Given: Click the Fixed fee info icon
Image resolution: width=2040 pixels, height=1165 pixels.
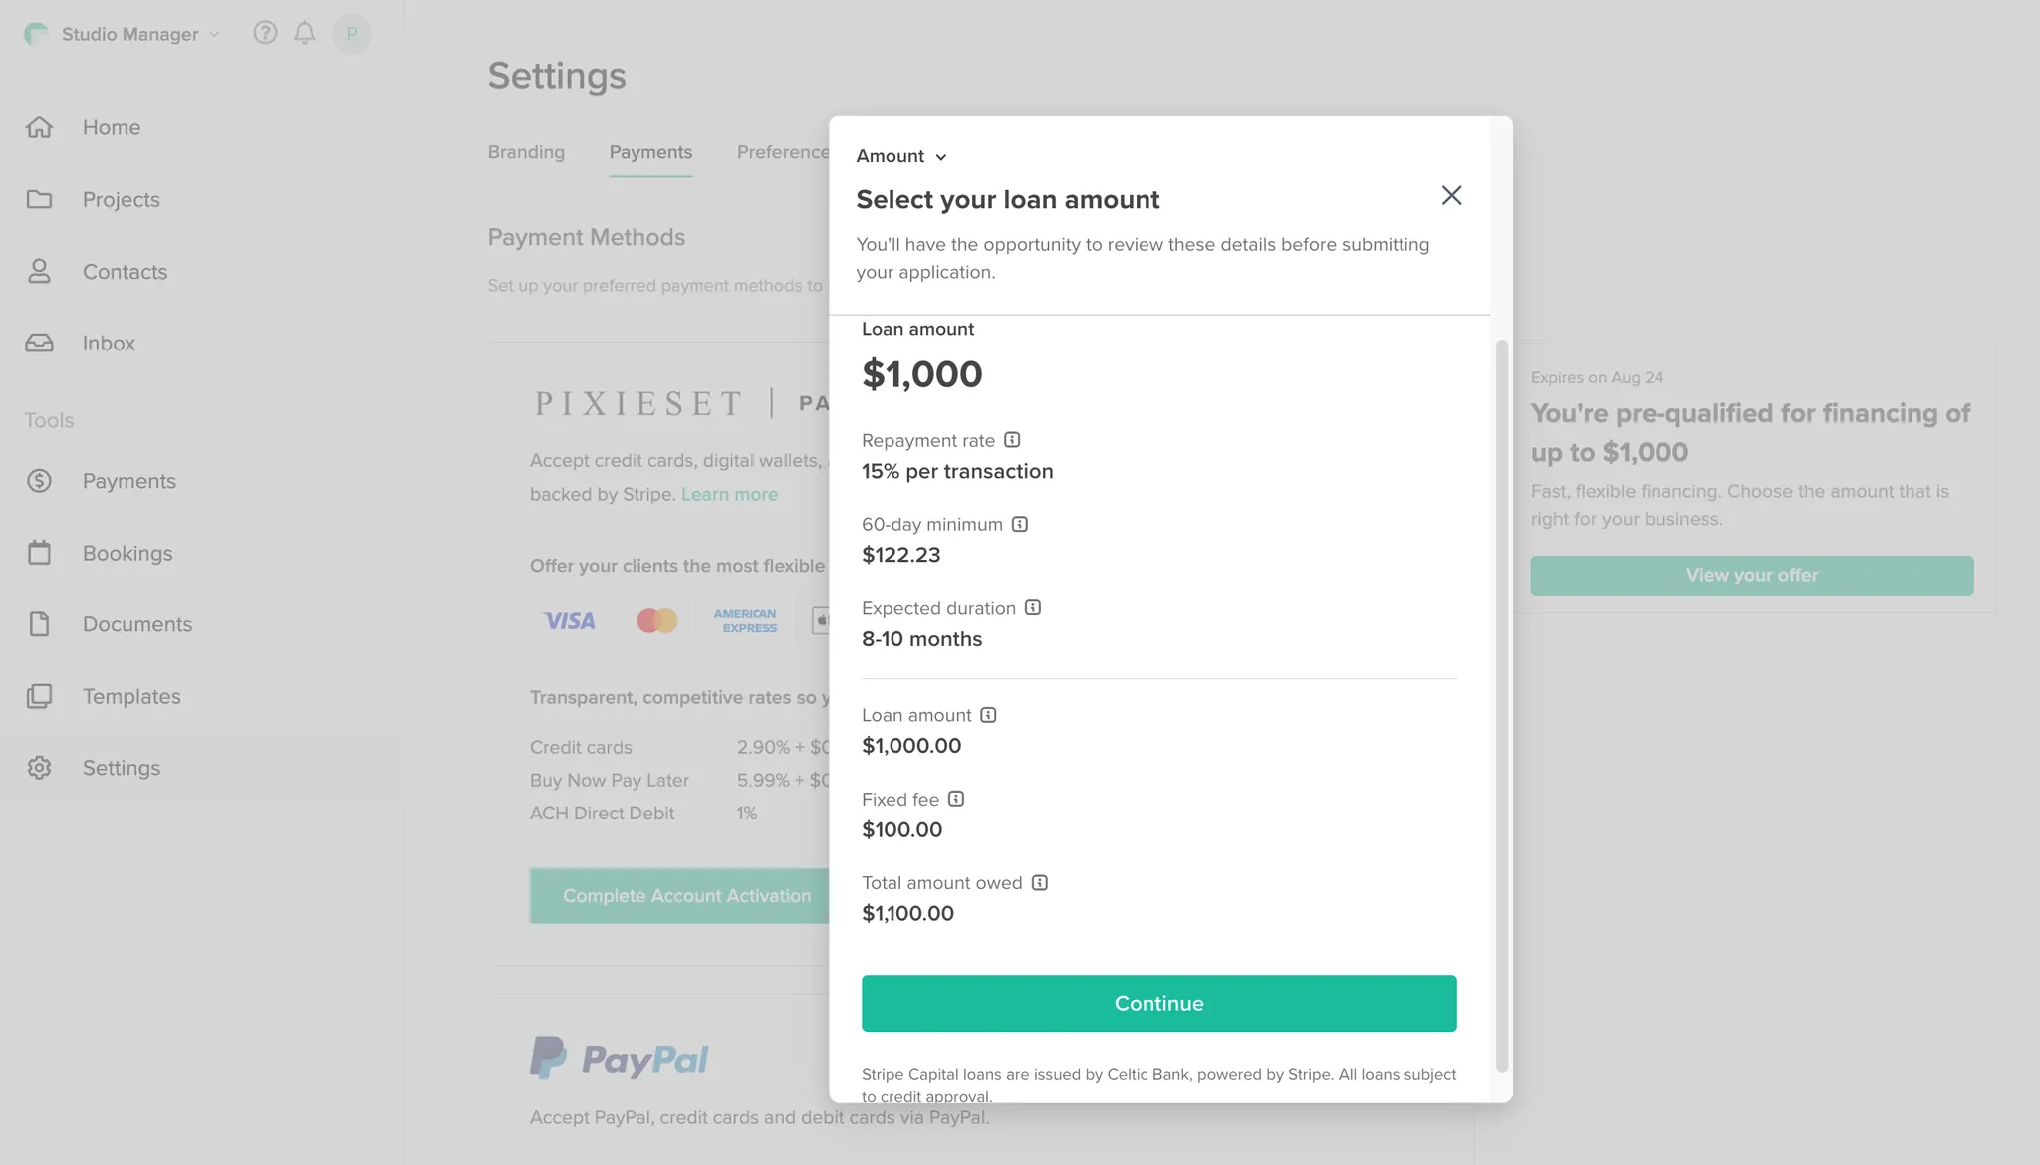Looking at the screenshot, I should coord(956,799).
